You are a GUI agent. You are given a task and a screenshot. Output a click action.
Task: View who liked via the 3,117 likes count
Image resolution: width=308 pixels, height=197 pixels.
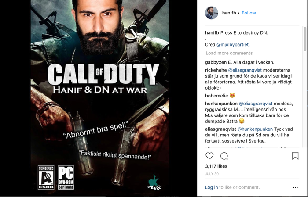216,166
